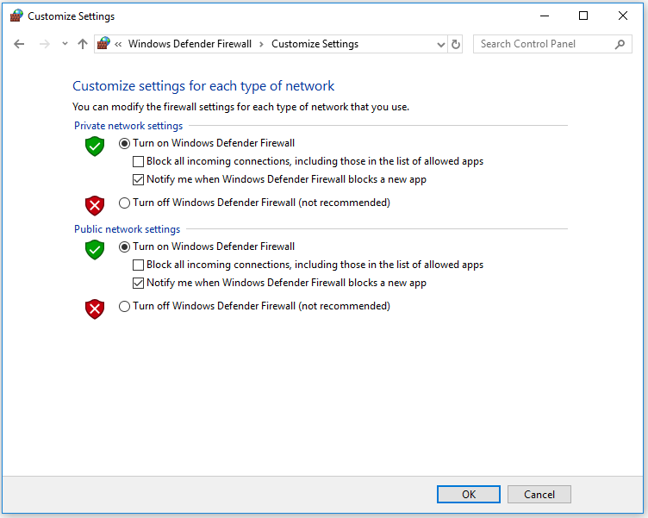Expand hidden breadcrumb path chevrons
The width and height of the screenshot is (648, 518).
click(118, 44)
